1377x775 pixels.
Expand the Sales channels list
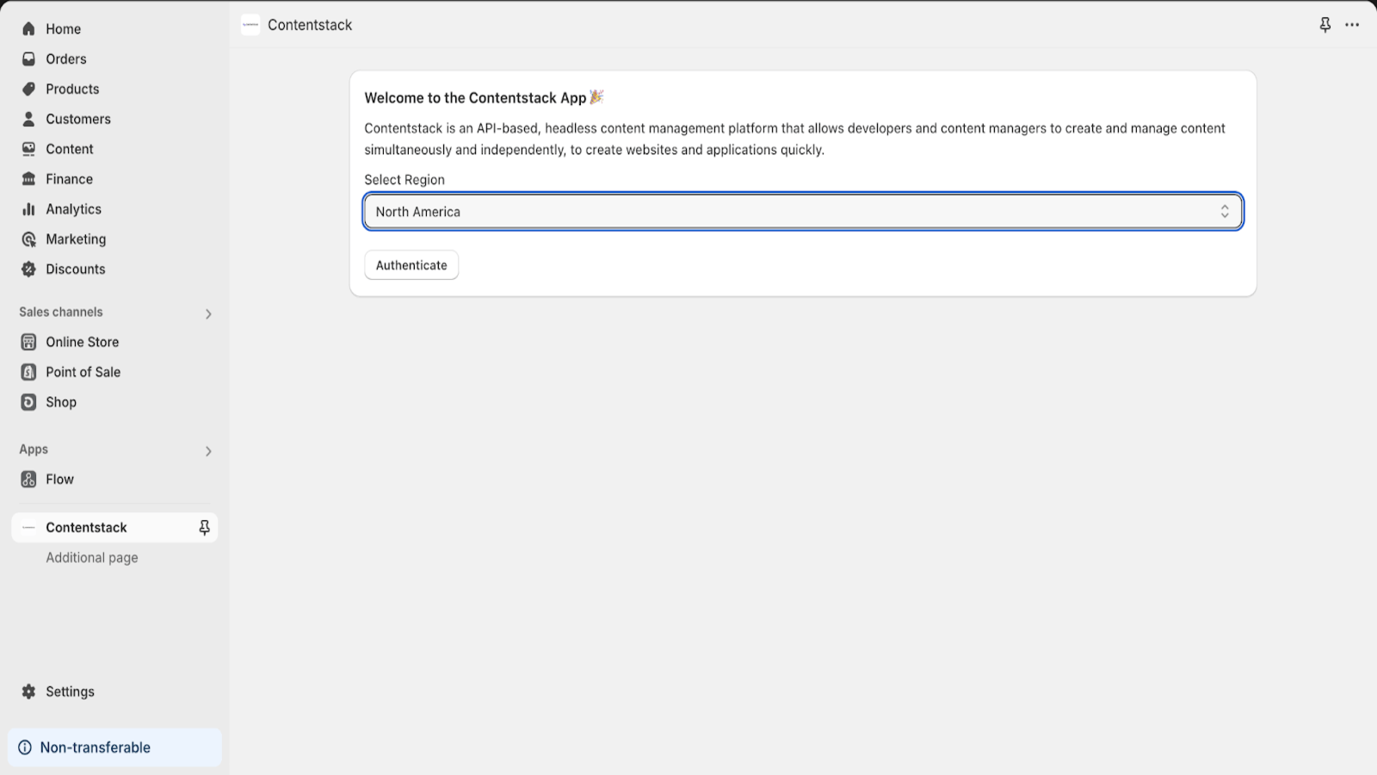pyautogui.click(x=207, y=313)
